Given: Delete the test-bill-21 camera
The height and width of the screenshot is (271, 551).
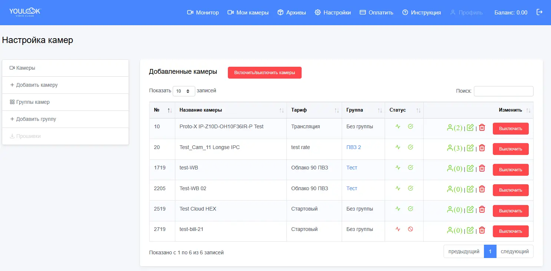Looking at the screenshot, I should [x=482, y=230].
